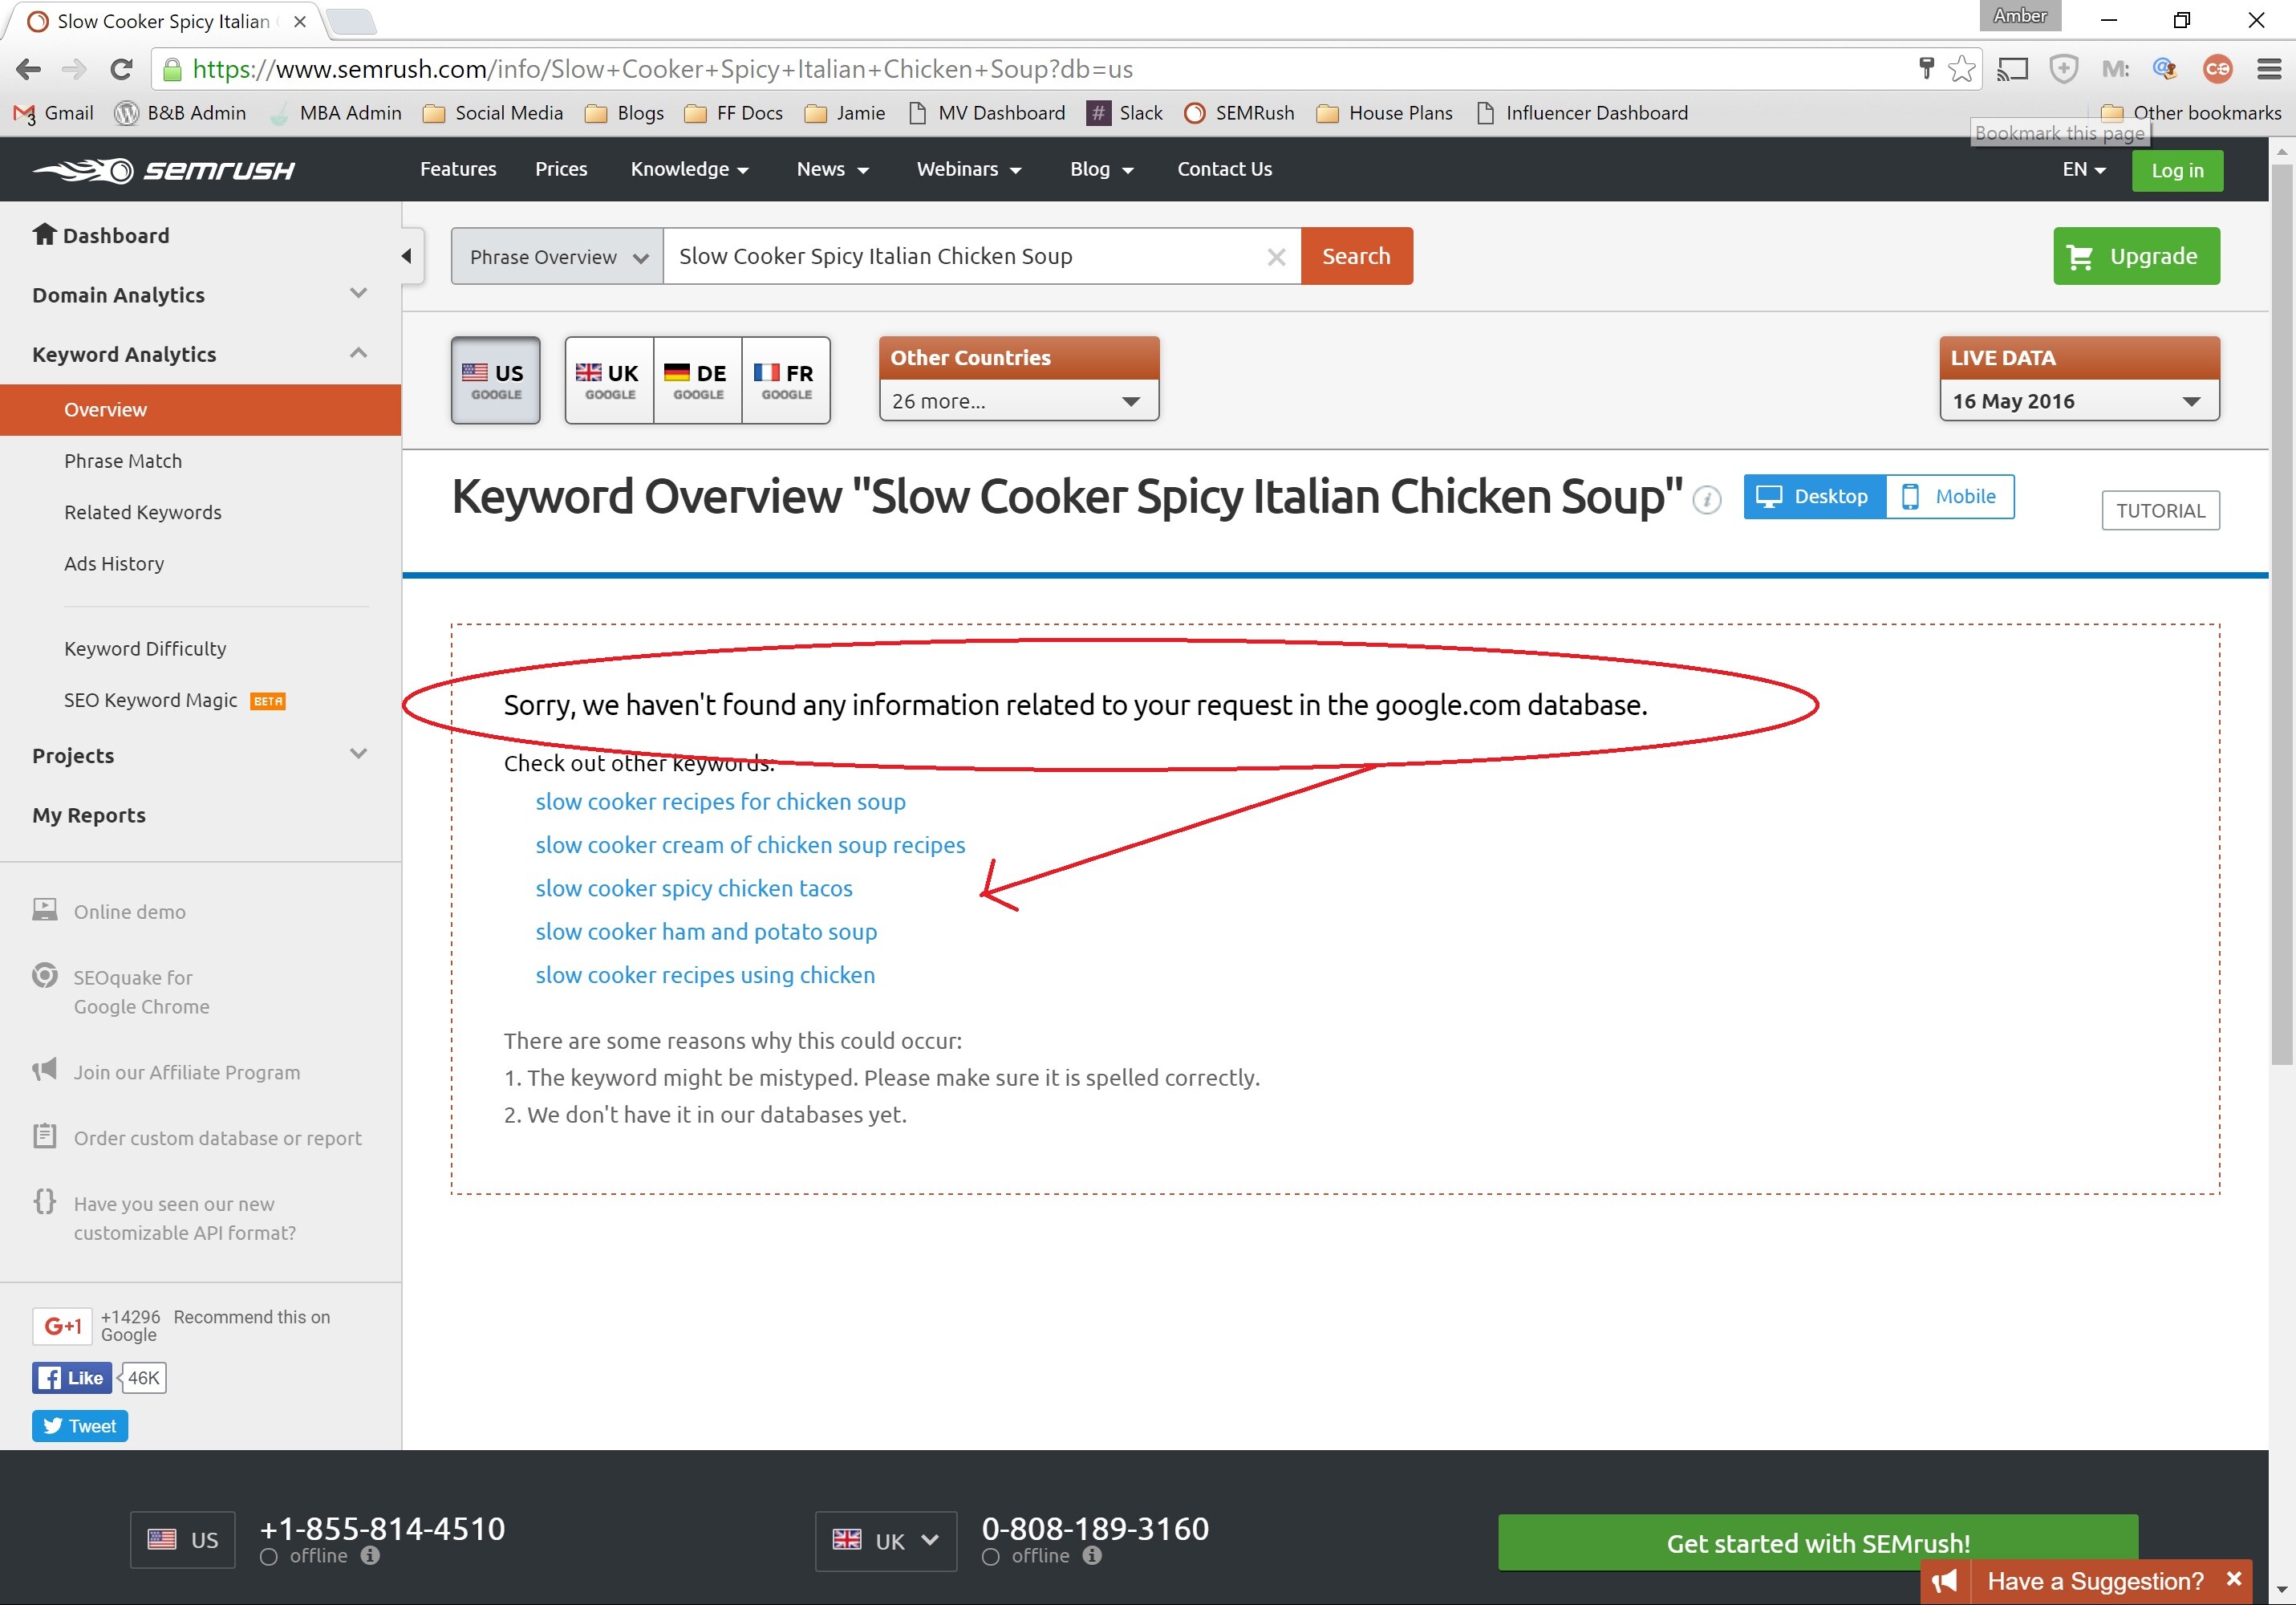Open the footer UK phone country dropdown
Image resolution: width=2296 pixels, height=1605 pixels.
tap(885, 1540)
